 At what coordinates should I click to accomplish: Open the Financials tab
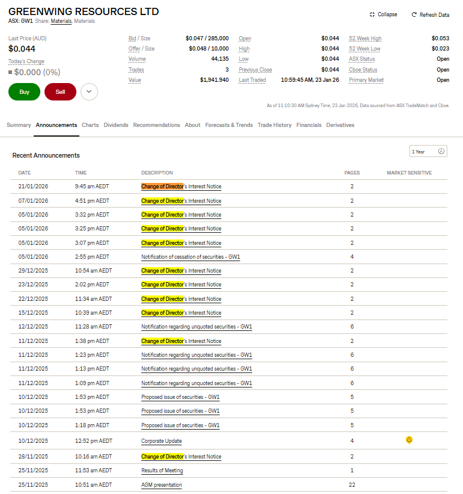point(309,125)
